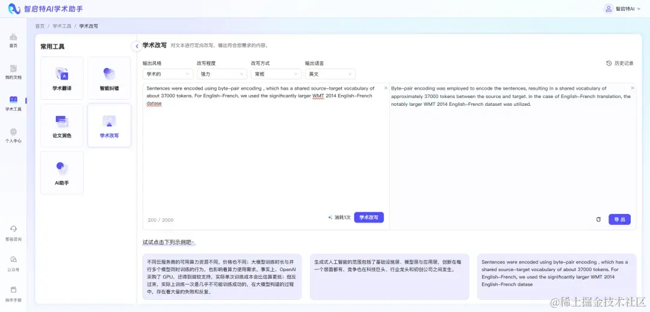Click the 改写程度 label
The image size is (650, 312).
click(206, 63)
